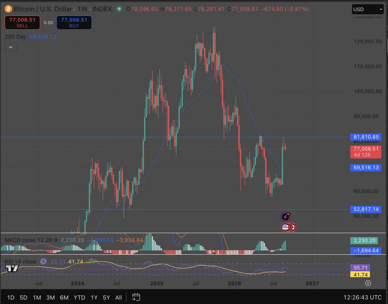Click the TradingView logo watermark icon
The width and height of the screenshot is (388, 304).
coord(12,268)
